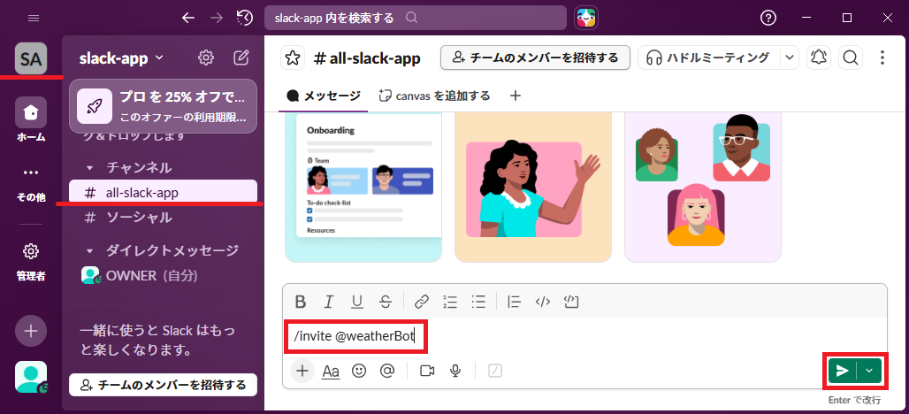
Task: Send the message with green arrow
Action: tap(843, 371)
